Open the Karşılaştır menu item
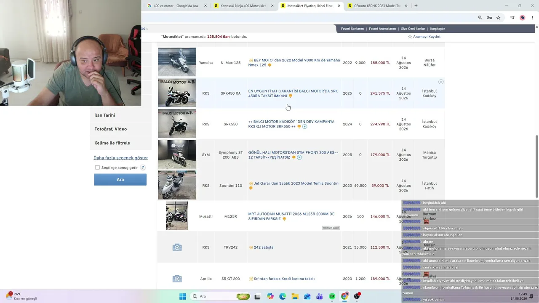 click(438, 29)
